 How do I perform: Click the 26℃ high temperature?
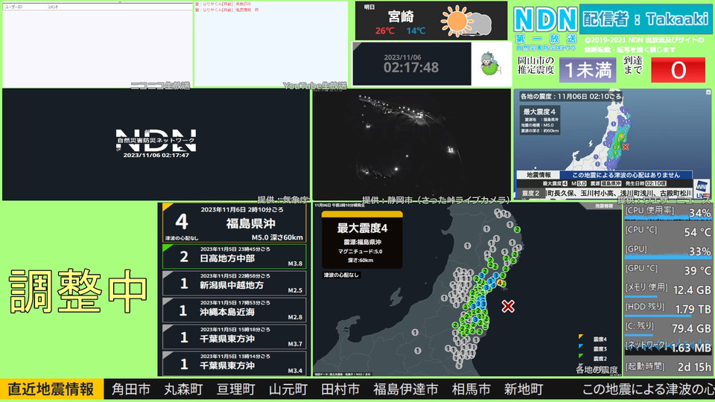click(x=385, y=31)
